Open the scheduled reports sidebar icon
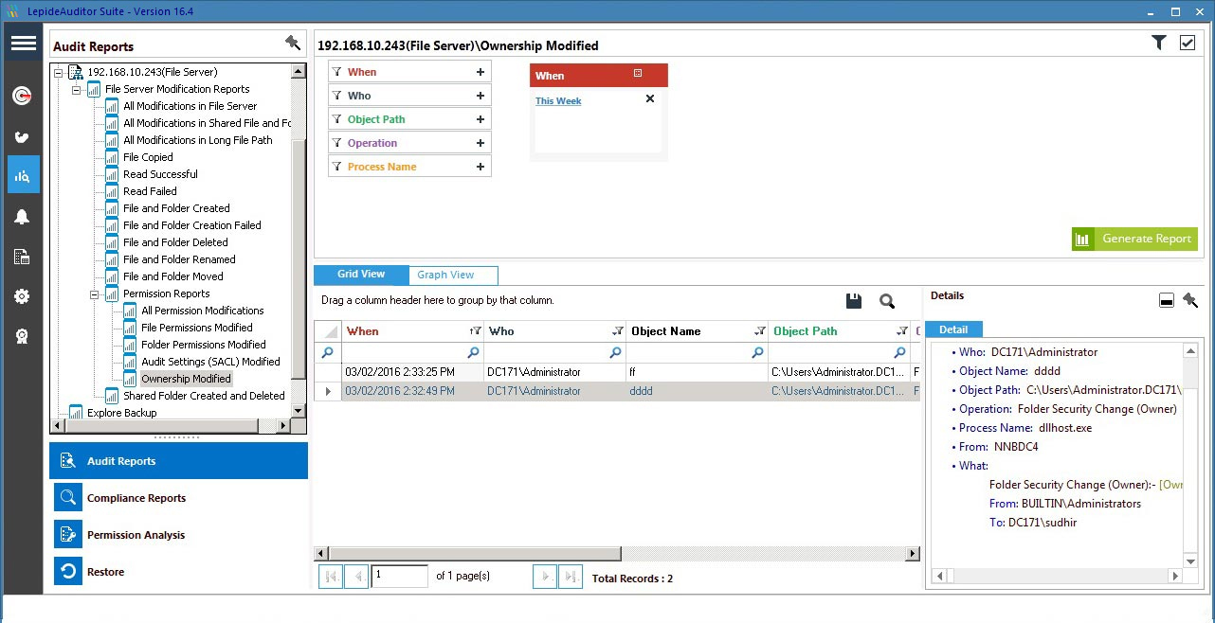Viewport: 1215px width, 623px height. 23,257
